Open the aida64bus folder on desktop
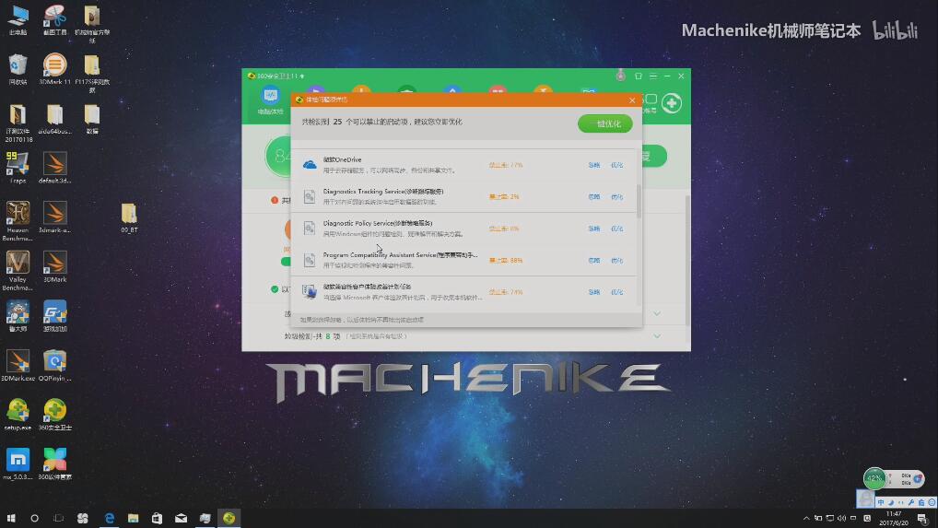Image resolution: width=938 pixels, height=528 pixels. pyautogui.click(x=54, y=118)
